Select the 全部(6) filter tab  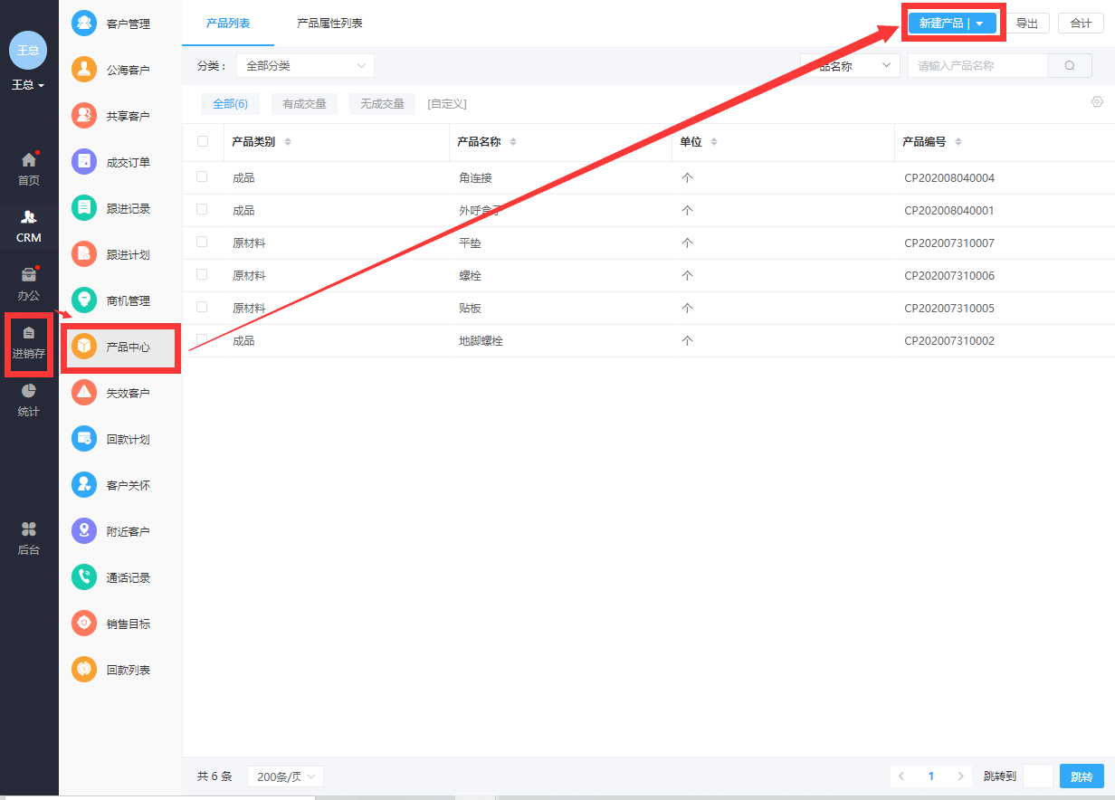click(230, 104)
